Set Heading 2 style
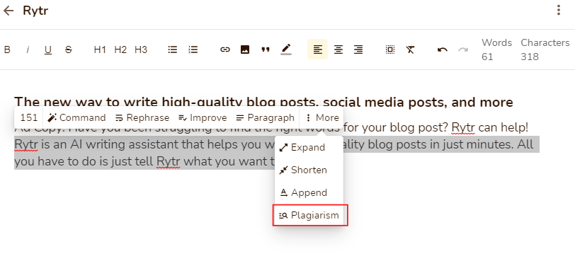575x256 pixels. click(x=120, y=50)
